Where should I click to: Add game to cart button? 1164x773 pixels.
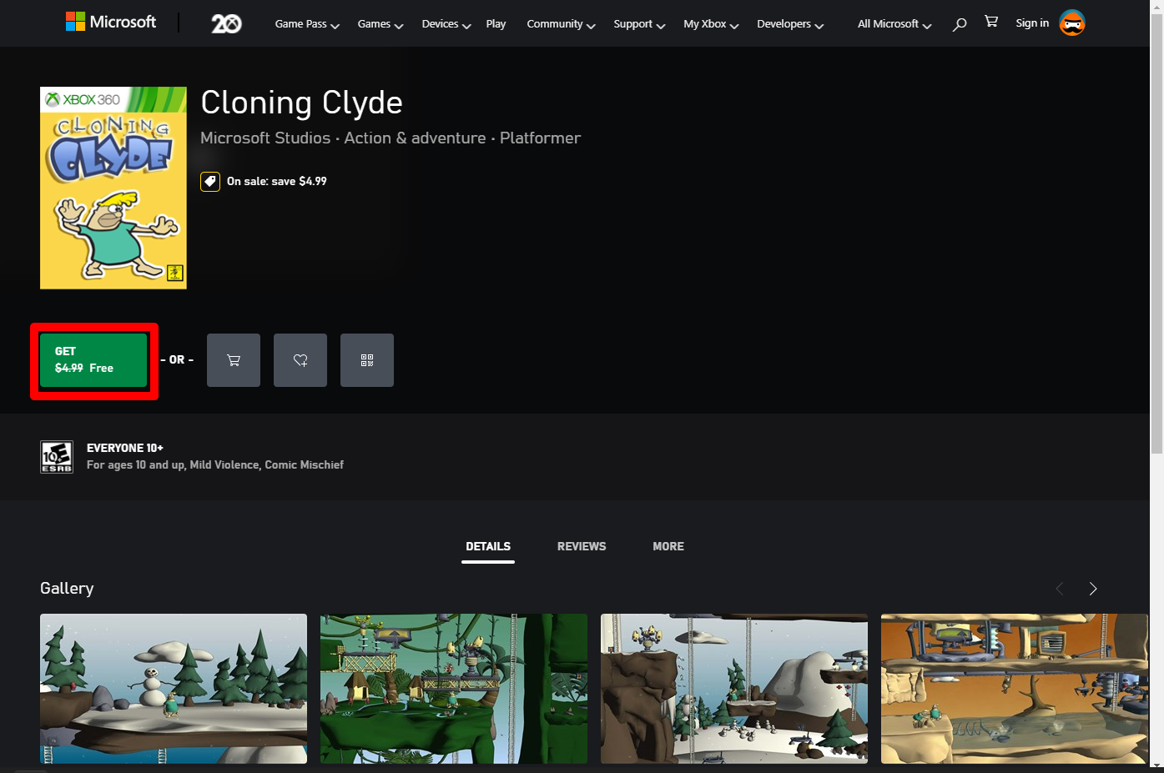click(x=234, y=360)
